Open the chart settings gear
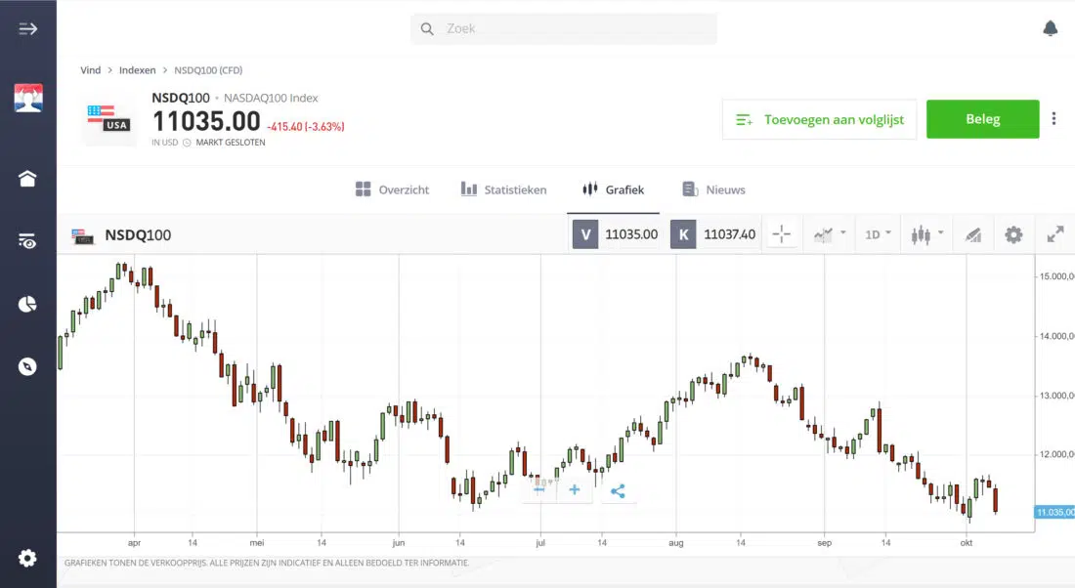The height and width of the screenshot is (588, 1075). coord(1013,233)
